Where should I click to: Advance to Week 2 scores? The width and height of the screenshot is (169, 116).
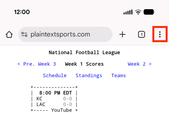(x=140, y=64)
